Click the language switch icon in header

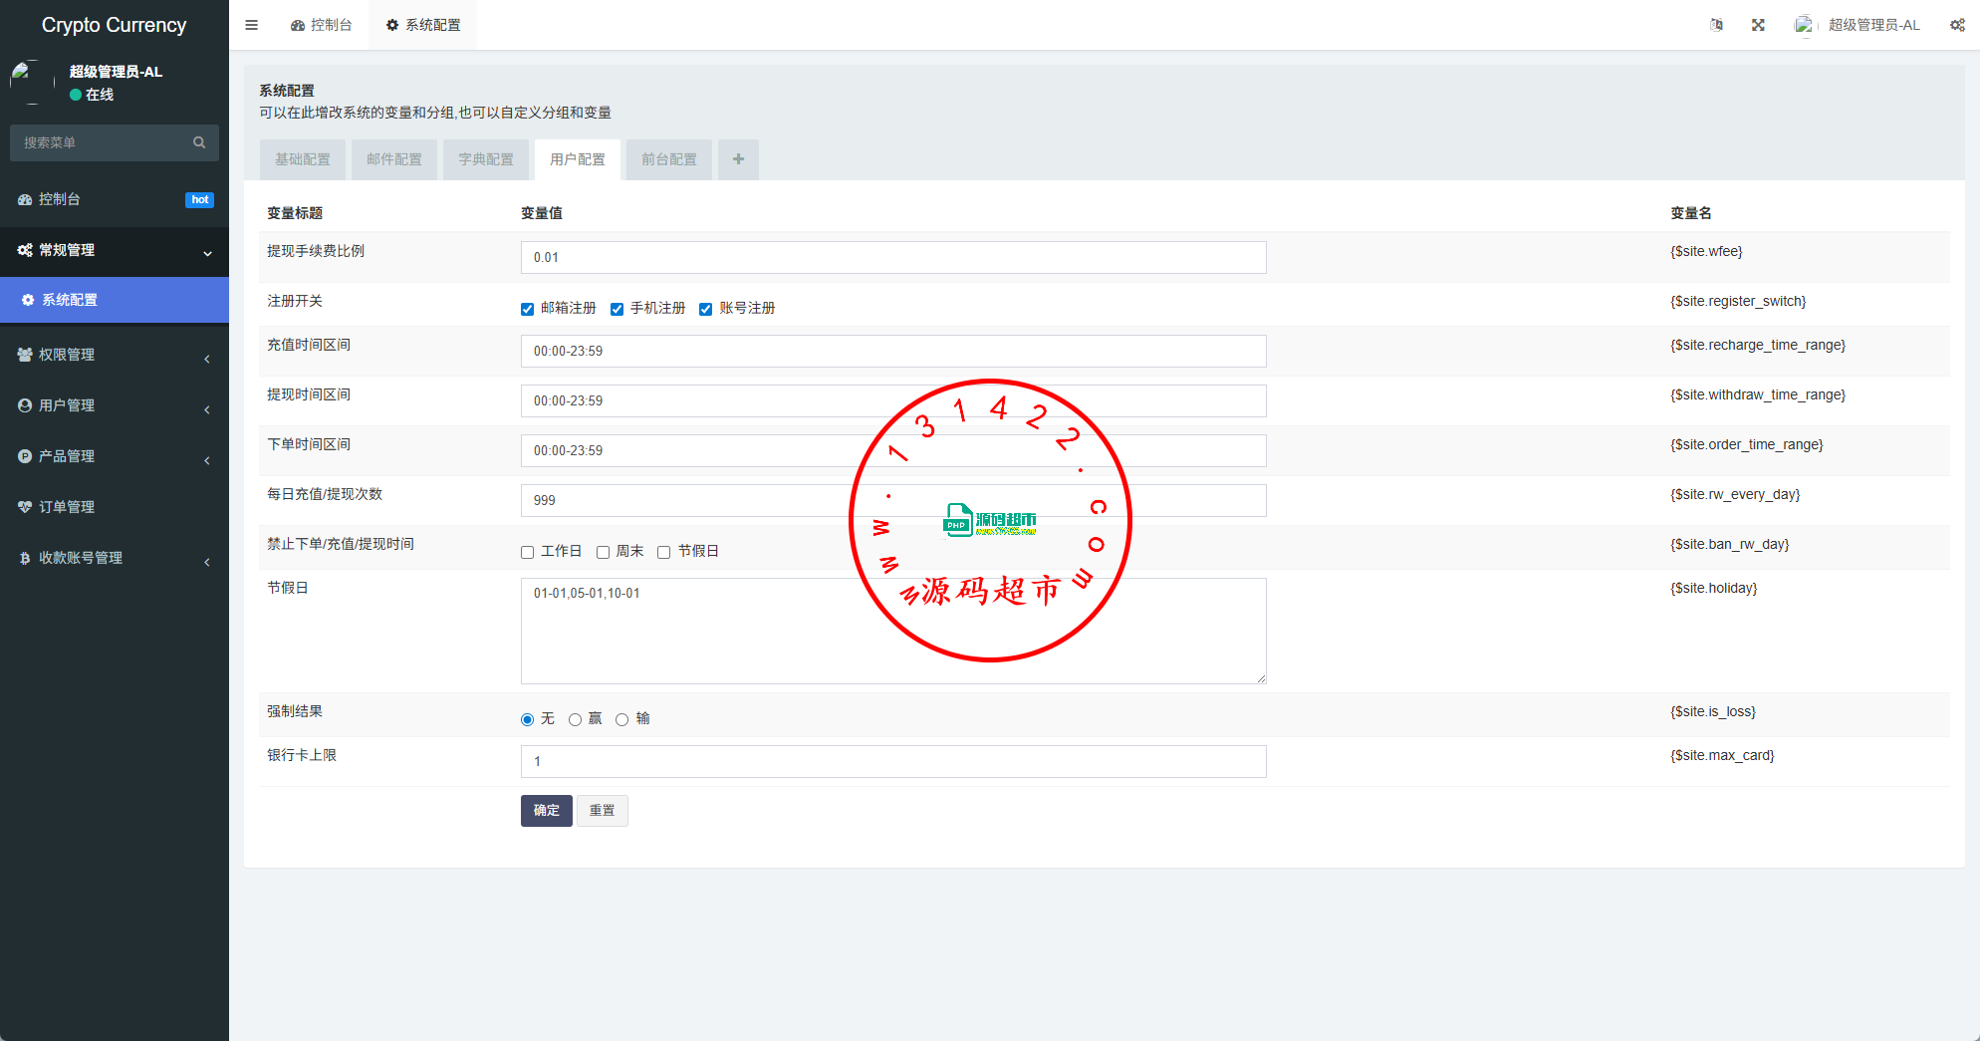click(1716, 25)
